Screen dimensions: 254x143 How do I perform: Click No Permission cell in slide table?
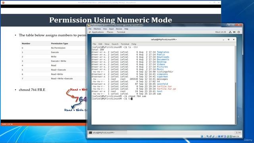coord(58,48)
